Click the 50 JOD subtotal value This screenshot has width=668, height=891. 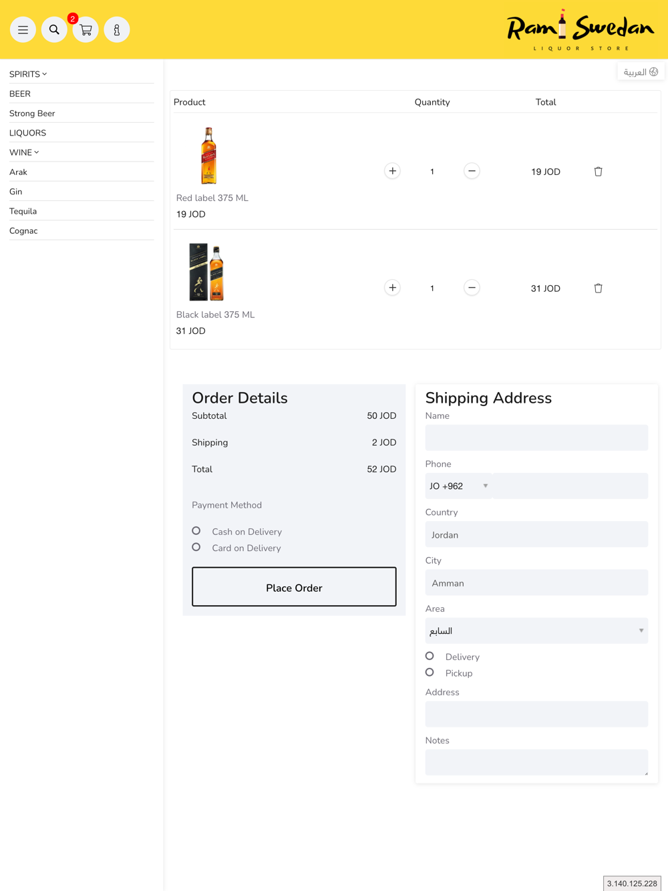pos(381,416)
